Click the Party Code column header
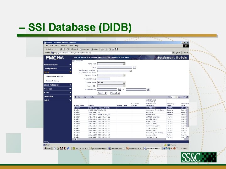This screenshot has height=169, width=226. coord(122,106)
